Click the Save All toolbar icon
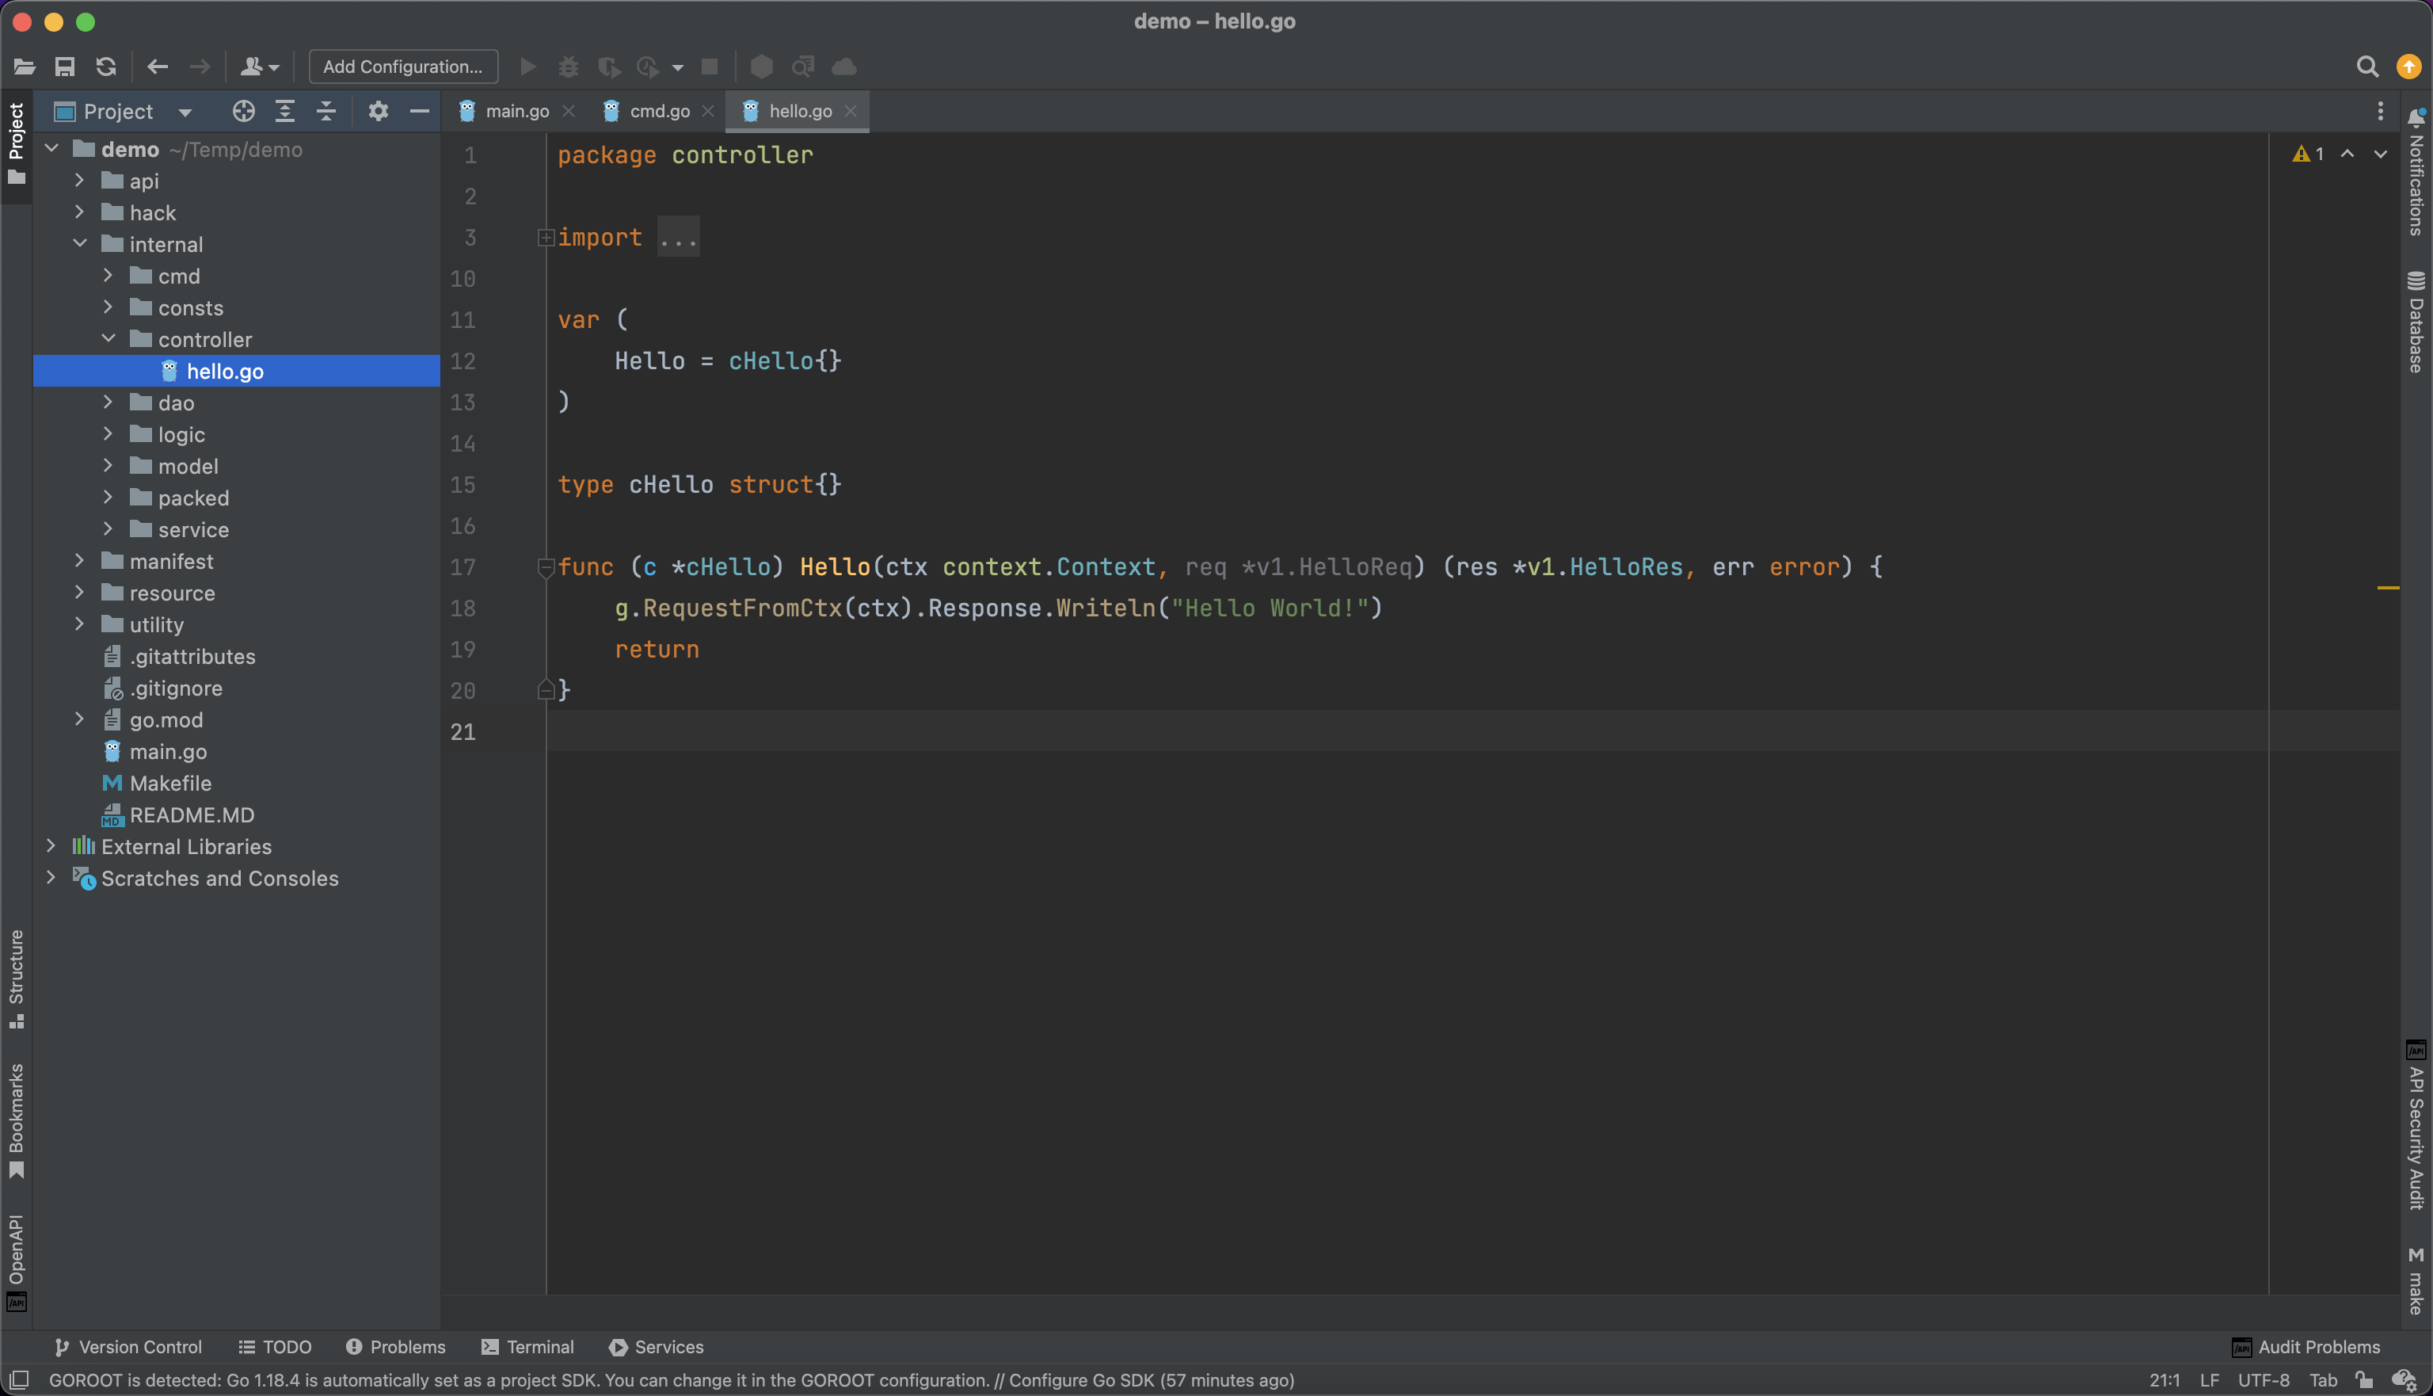Viewport: 2433px width, 1396px height. pyautogui.click(x=64, y=67)
